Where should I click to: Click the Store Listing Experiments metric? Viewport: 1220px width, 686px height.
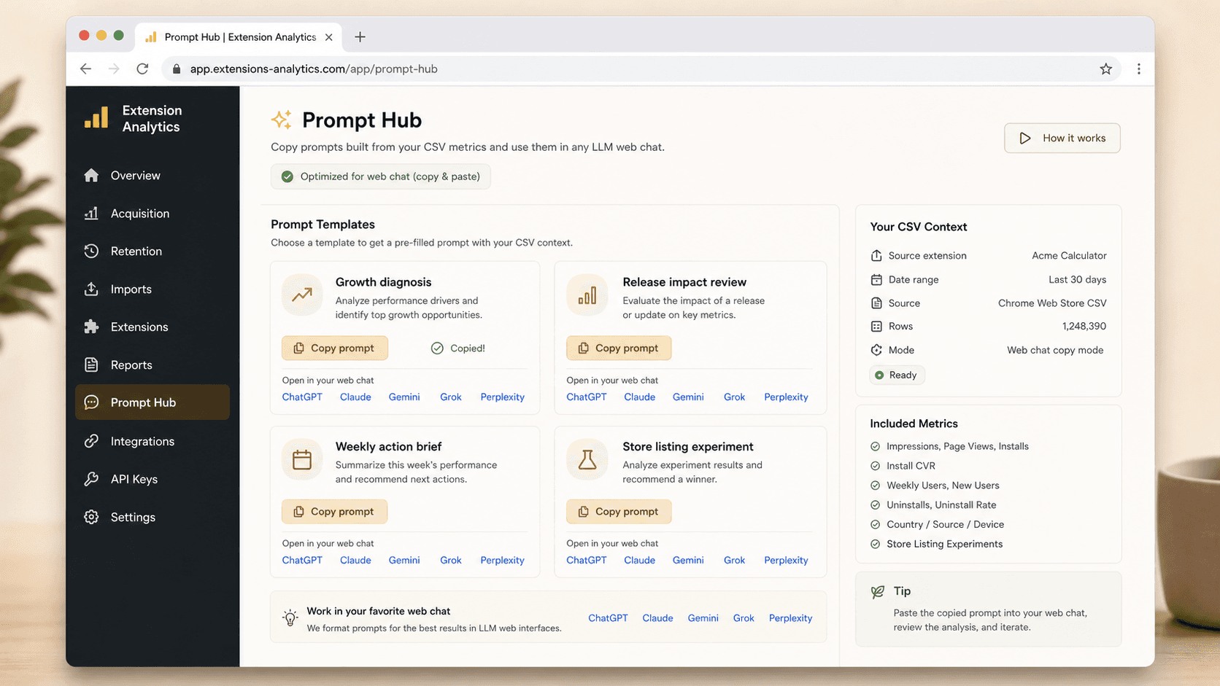point(944,545)
